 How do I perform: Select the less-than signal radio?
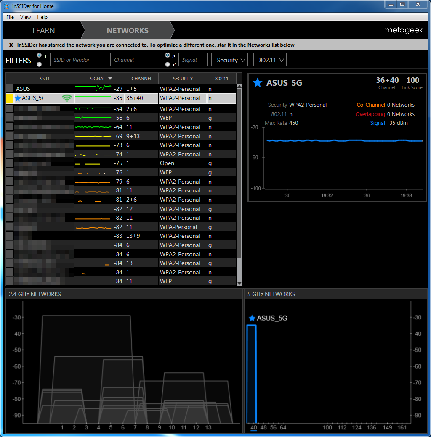168,64
